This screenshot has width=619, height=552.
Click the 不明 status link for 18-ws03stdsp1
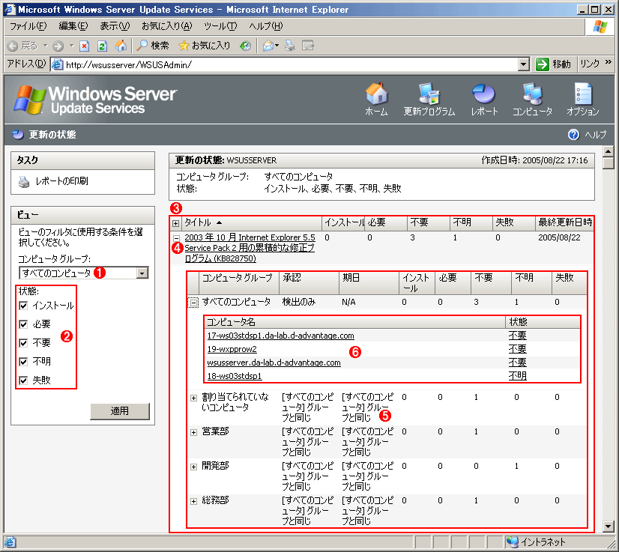(x=518, y=376)
